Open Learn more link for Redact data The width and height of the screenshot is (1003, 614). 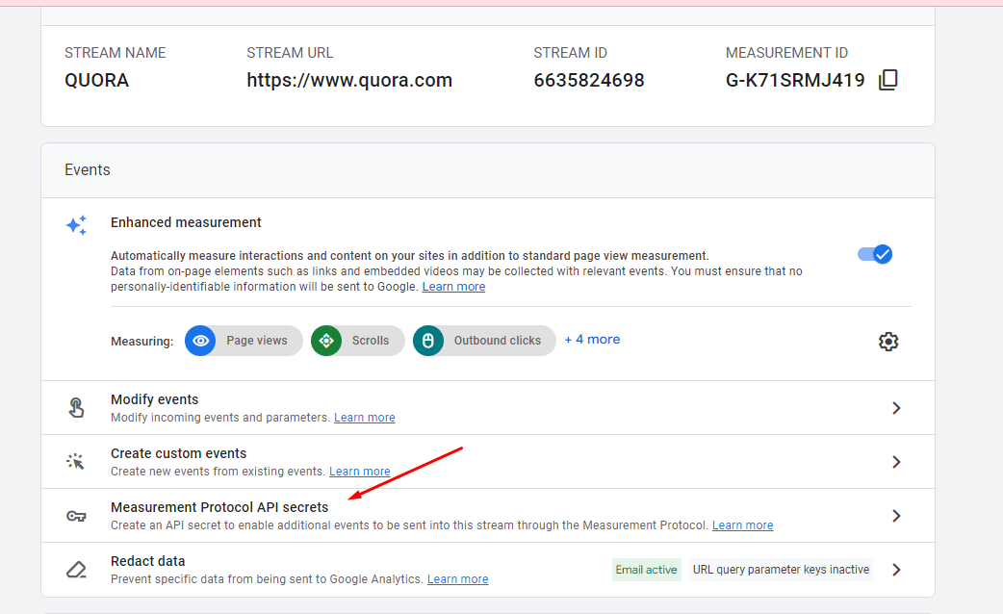click(457, 579)
